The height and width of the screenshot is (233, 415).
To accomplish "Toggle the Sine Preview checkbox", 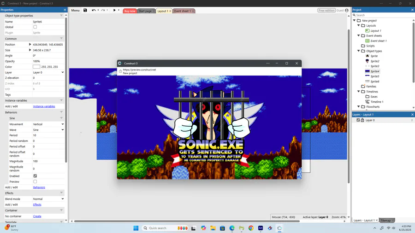I will pos(35,181).
